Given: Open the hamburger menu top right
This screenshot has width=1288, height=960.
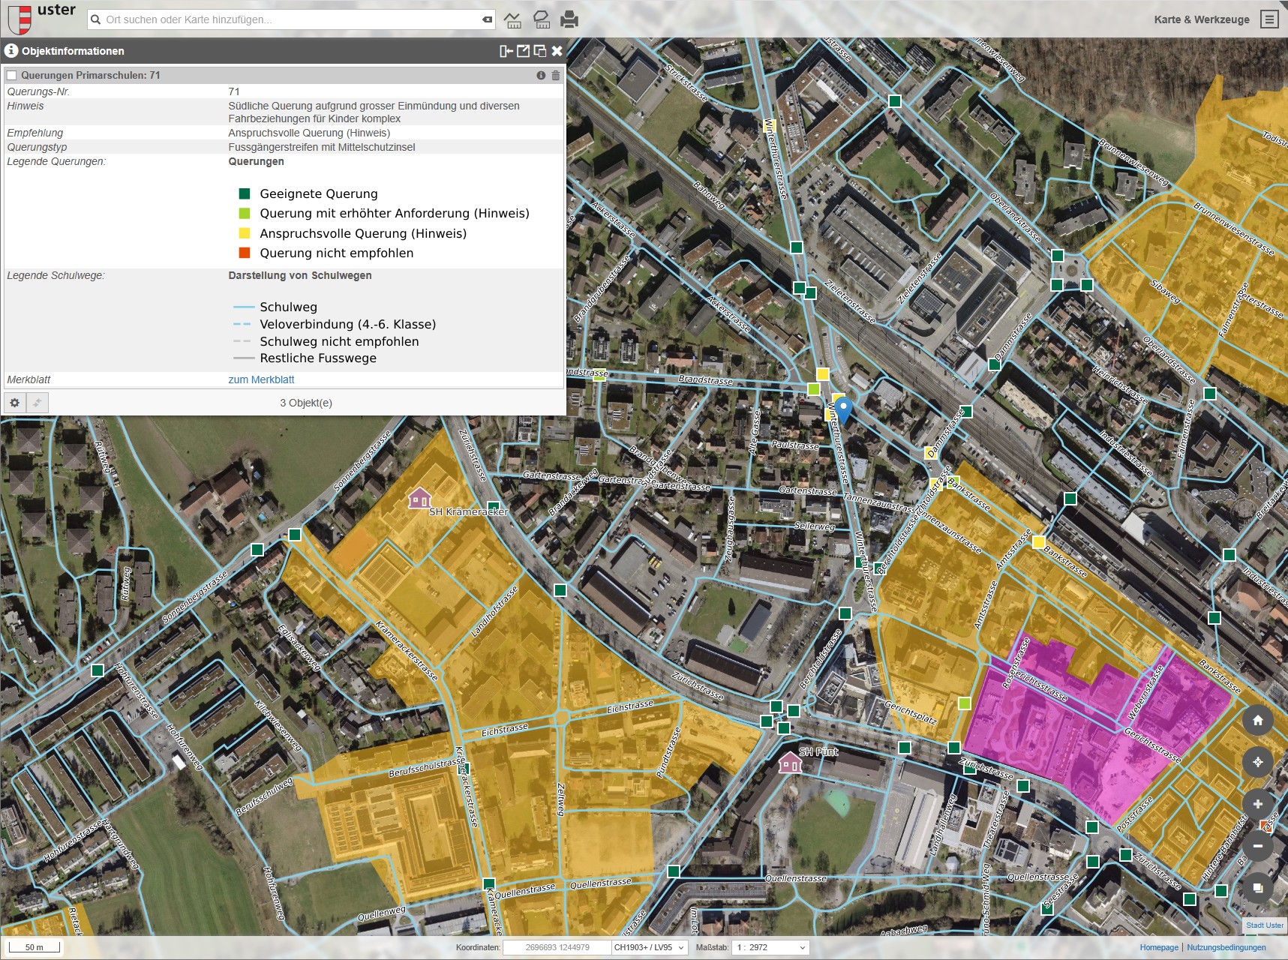Looking at the screenshot, I should click(1268, 19).
